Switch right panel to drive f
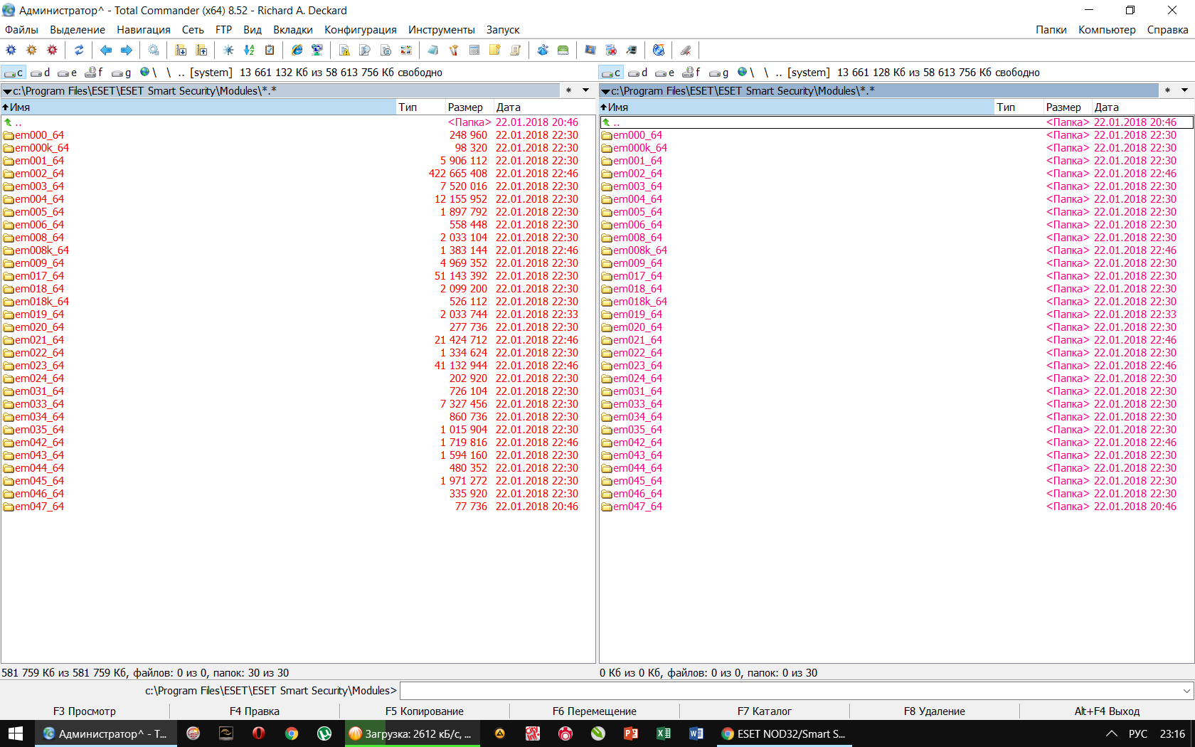This screenshot has height=747, width=1195. 692,73
